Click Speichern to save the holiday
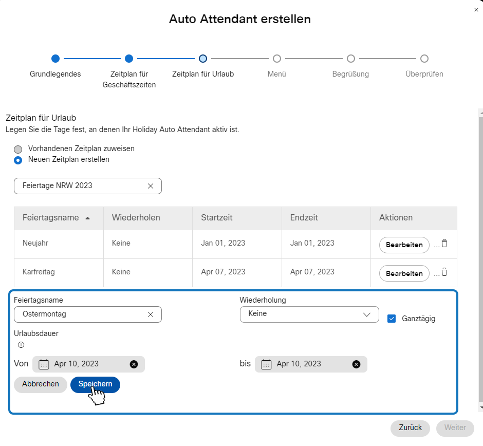This screenshot has width=483, height=446. [x=95, y=384]
